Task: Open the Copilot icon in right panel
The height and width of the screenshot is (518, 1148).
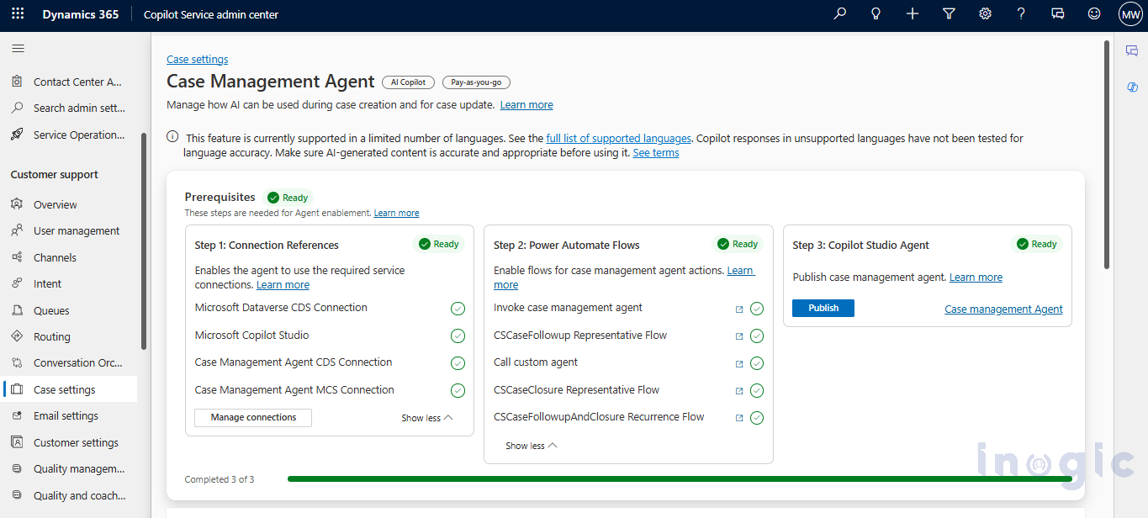Action: point(1132,87)
